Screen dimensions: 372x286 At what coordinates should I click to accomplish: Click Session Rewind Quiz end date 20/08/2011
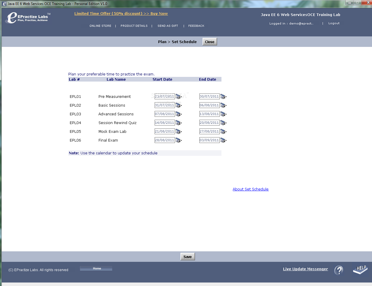(210, 123)
